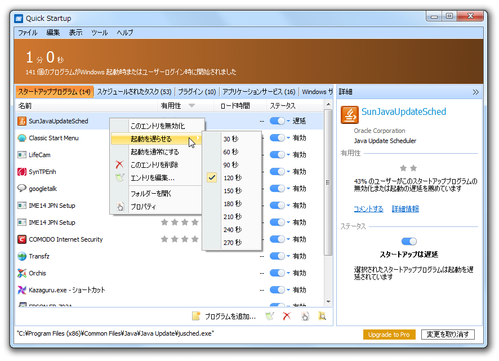Click the red SynTPEnh icon
Screen dimensions: 499x361
[22, 172]
